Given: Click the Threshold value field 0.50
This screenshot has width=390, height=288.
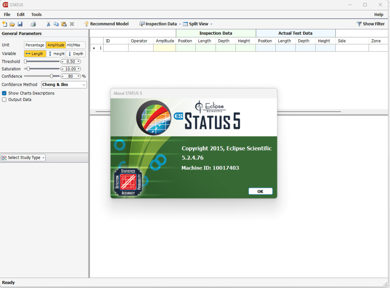Looking at the screenshot, I should (70, 61).
